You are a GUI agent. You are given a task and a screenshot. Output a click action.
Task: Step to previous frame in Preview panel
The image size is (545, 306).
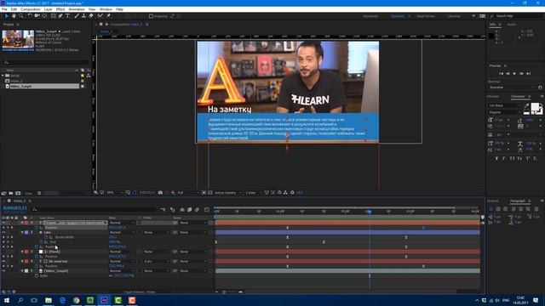(x=508, y=74)
